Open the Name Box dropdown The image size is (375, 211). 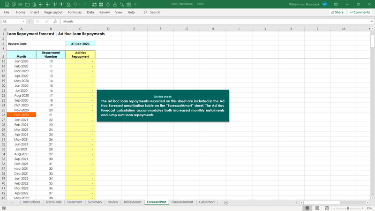(x=23, y=21)
